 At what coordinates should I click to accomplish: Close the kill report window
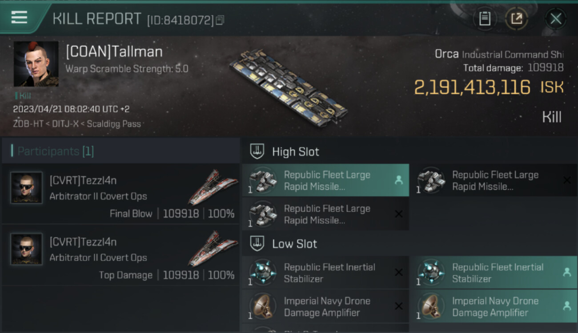point(555,19)
